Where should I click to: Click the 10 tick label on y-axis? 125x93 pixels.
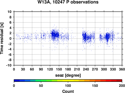(x=9, y=12)
